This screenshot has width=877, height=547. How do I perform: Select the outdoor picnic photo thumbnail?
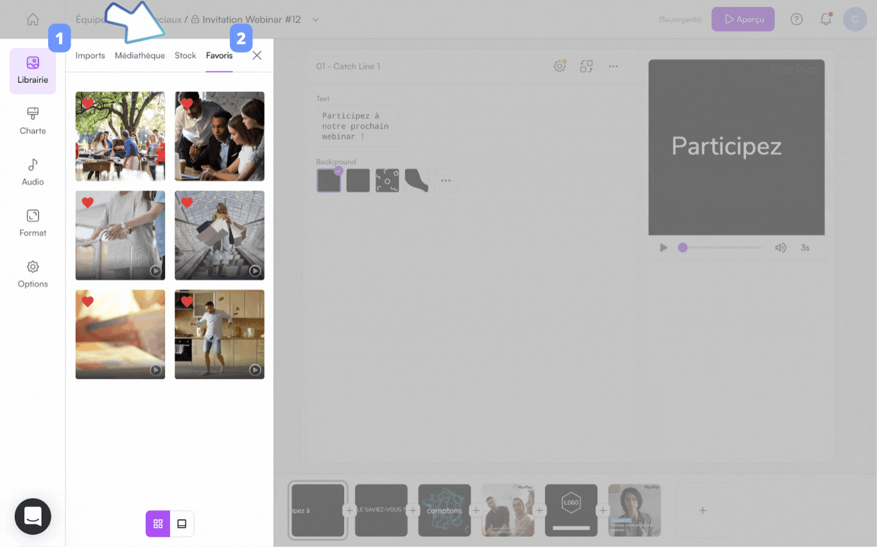pyautogui.click(x=120, y=136)
